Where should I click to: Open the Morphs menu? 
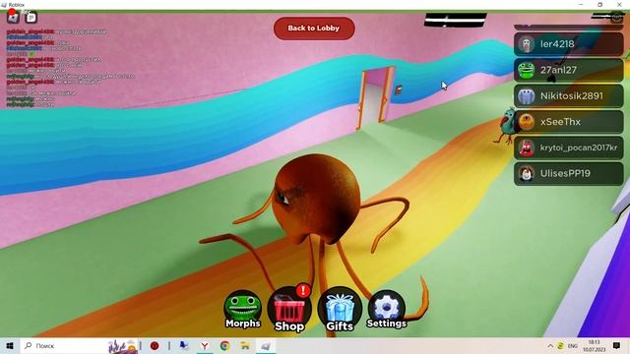tap(243, 309)
